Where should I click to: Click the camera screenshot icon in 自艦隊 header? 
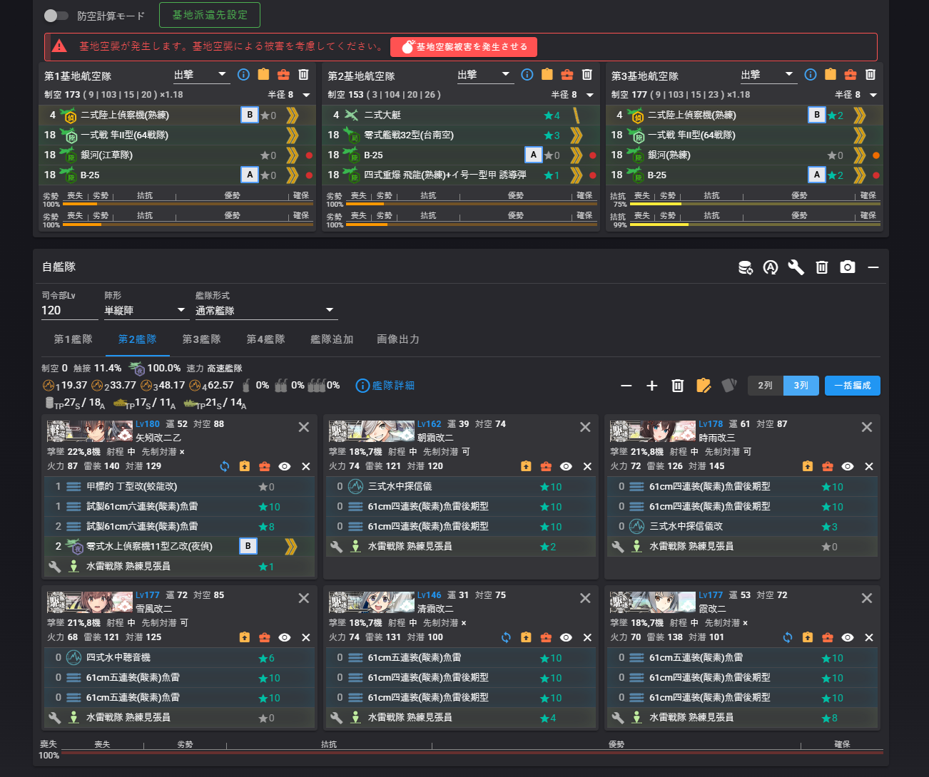pyautogui.click(x=847, y=267)
